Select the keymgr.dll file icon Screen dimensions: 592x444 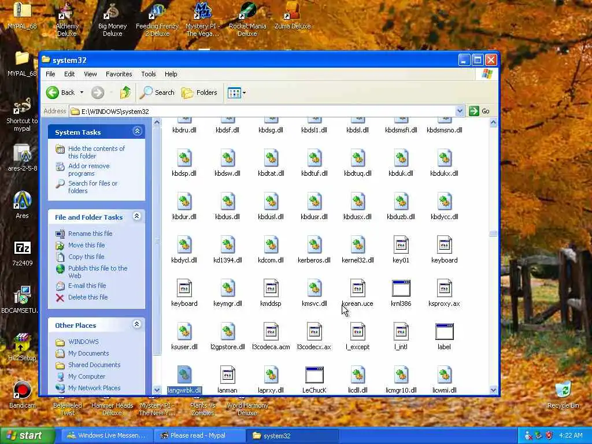point(227,288)
